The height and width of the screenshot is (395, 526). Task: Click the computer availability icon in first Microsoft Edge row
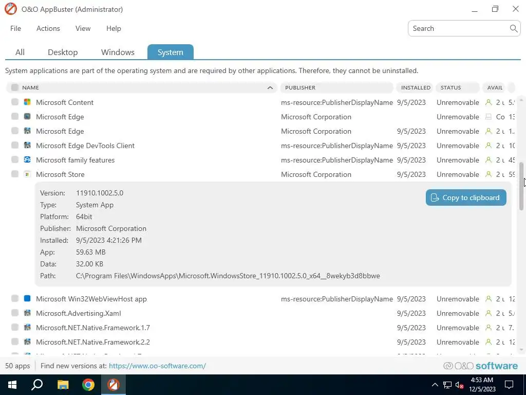click(x=489, y=117)
